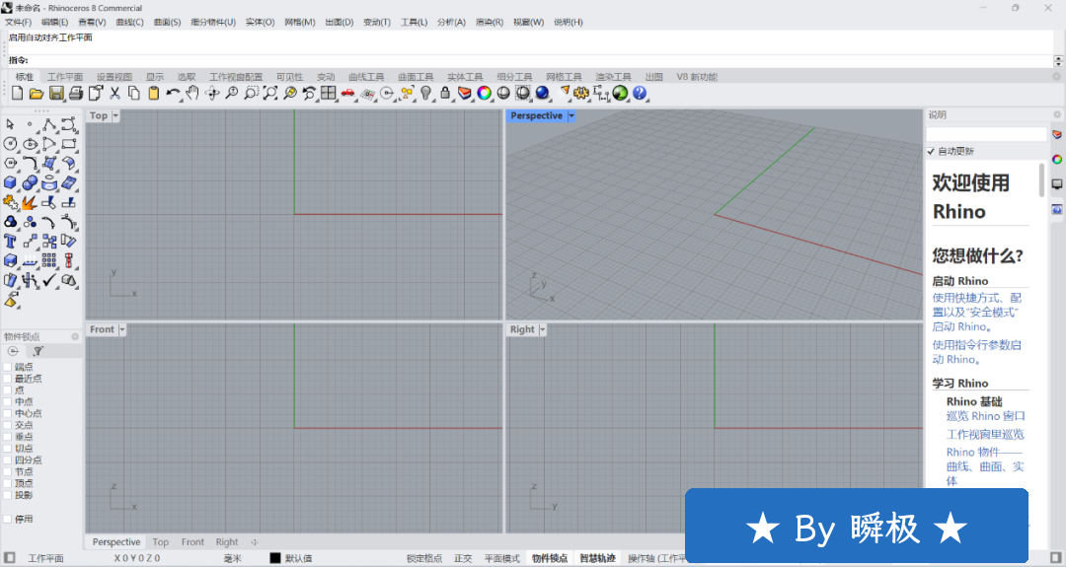Click the Undo arrow icon
Viewport: 1066px width, 567px height.
coord(173,93)
